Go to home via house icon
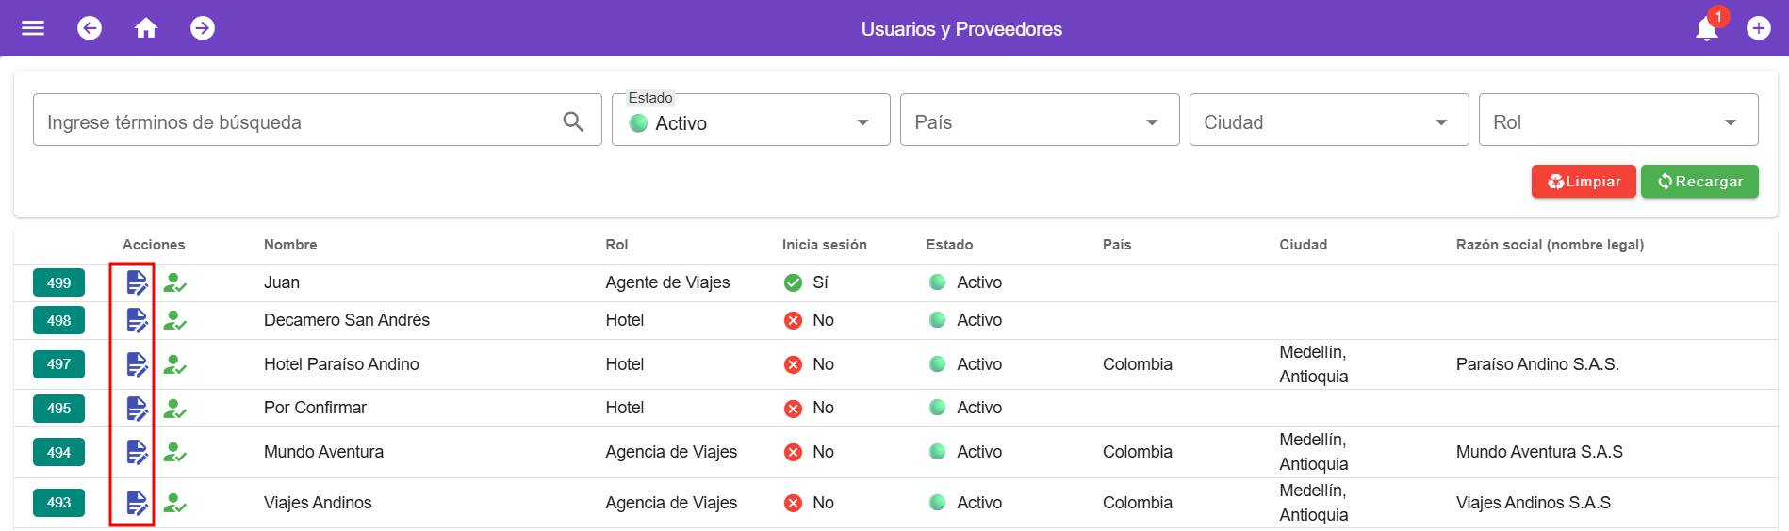The width and height of the screenshot is (1789, 531). pos(146,28)
